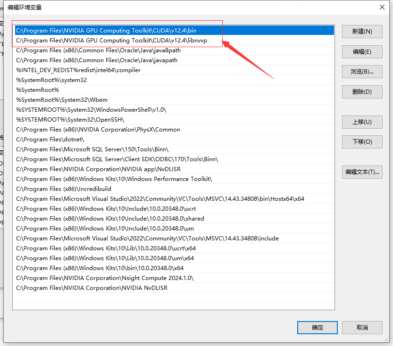Confirm changes with 确定 button
Viewport: 393px width, 346px height.
click(x=317, y=328)
